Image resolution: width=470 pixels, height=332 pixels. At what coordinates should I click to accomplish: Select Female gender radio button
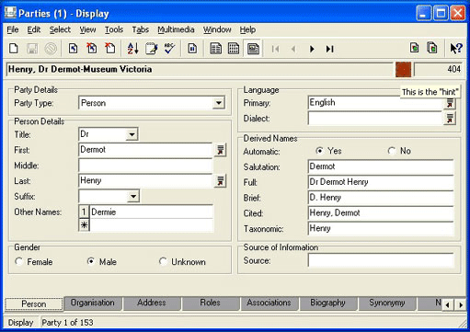19,261
